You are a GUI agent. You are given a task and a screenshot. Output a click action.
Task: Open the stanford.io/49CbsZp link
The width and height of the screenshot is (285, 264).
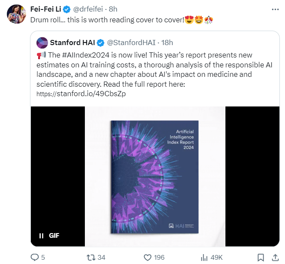click(81, 94)
